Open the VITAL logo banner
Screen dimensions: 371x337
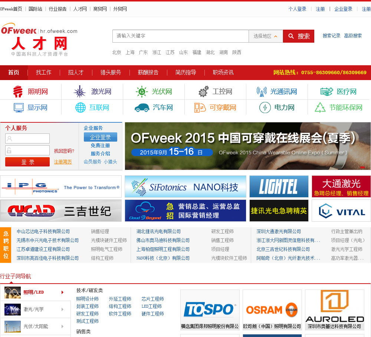(341, 211)
